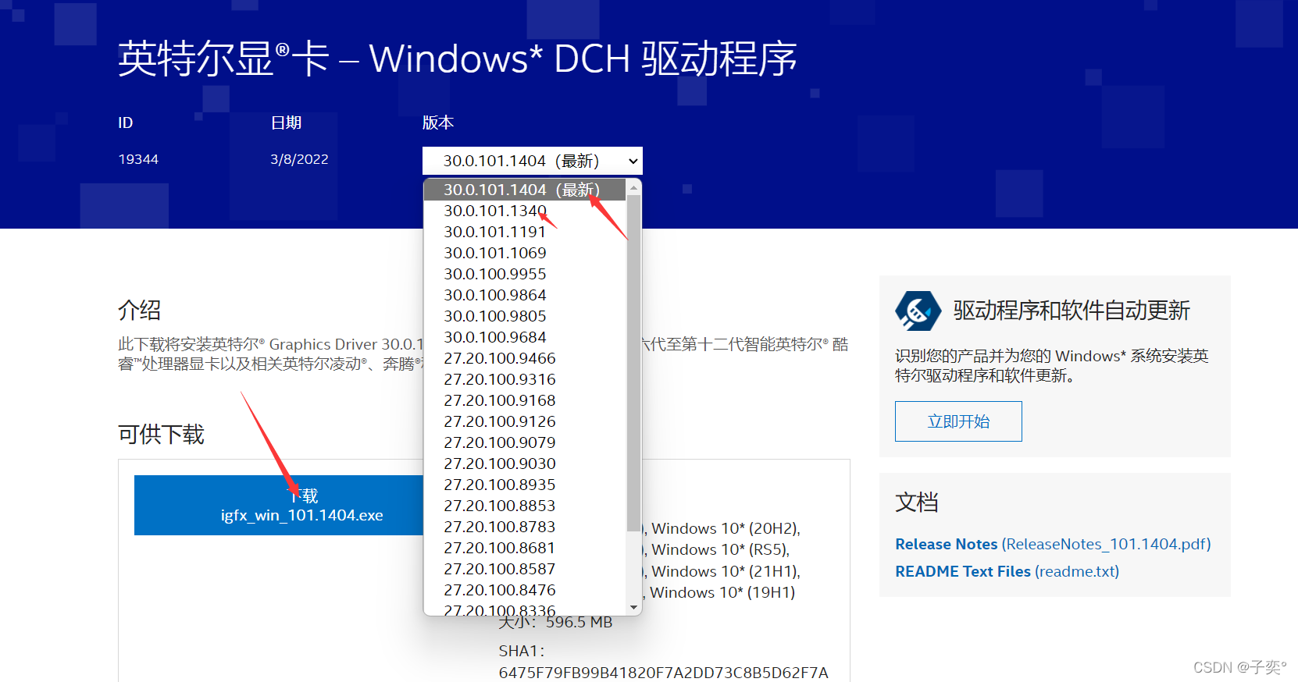Viewport: 1298px width, 682px height.
Task: Select version 30.0.101.1340 in list
Action: (525, 211)
